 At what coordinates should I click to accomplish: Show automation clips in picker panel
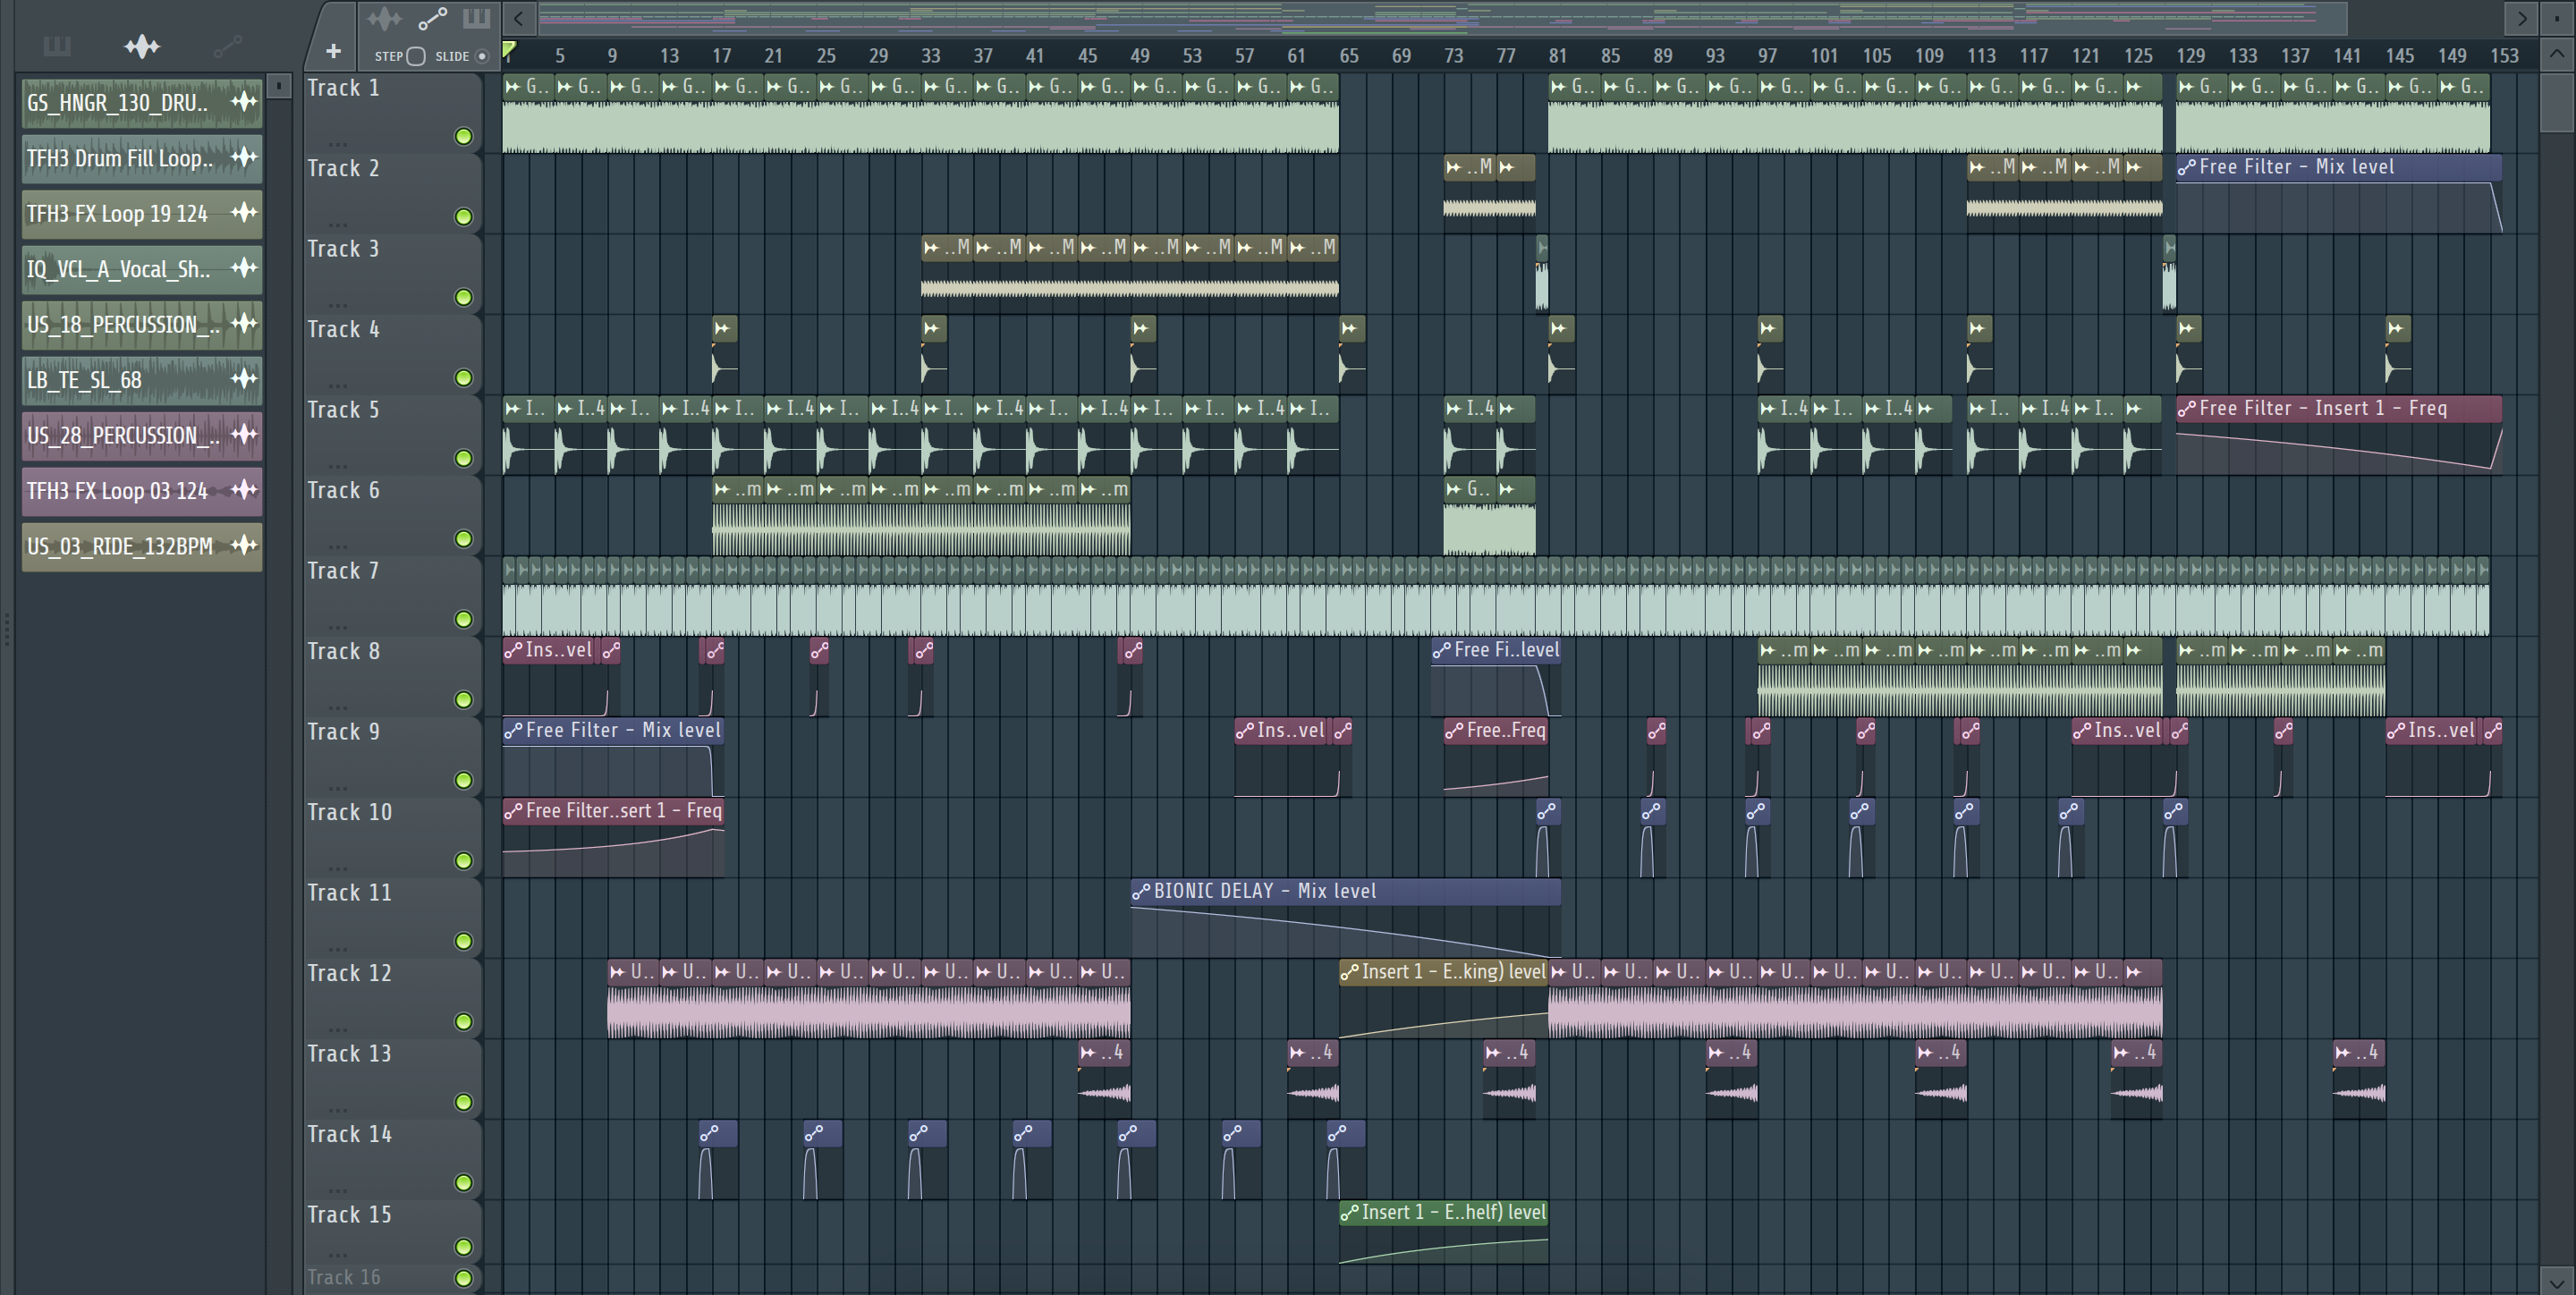click(x=227, y=46)
